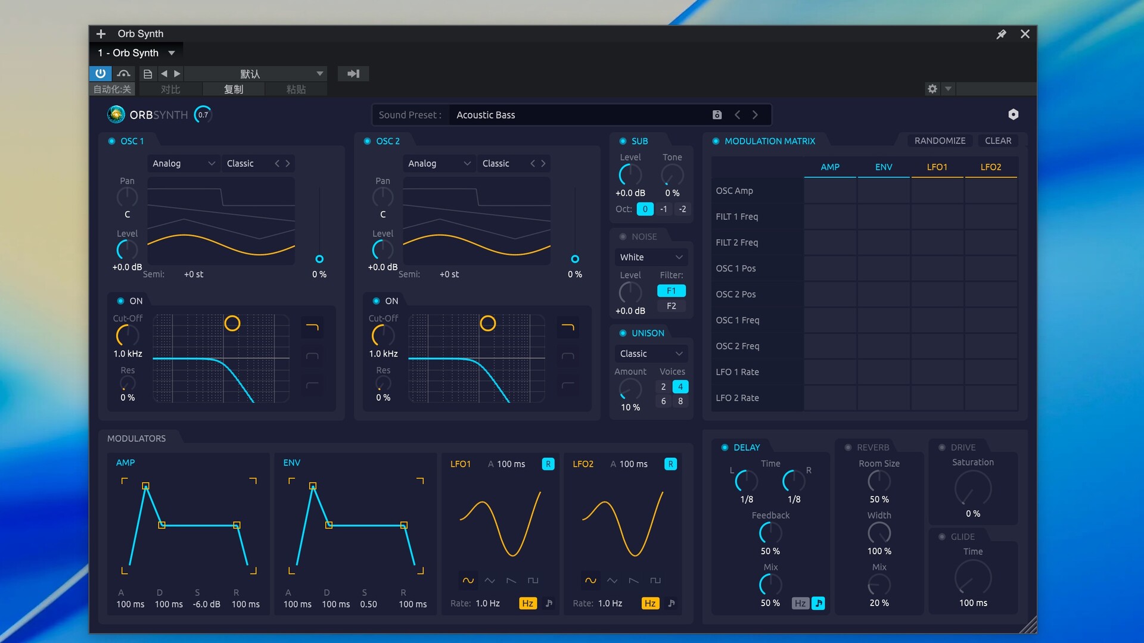Choose OSC 1 low-pass filter shape
The height and width of the screenshot is (643, 1144).
pos(312,327)
